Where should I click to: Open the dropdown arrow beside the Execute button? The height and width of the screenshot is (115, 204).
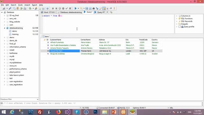coord(78,8)
